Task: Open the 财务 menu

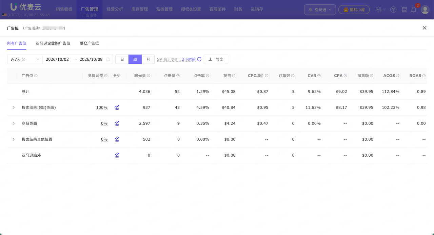Action: pos(238,9)
